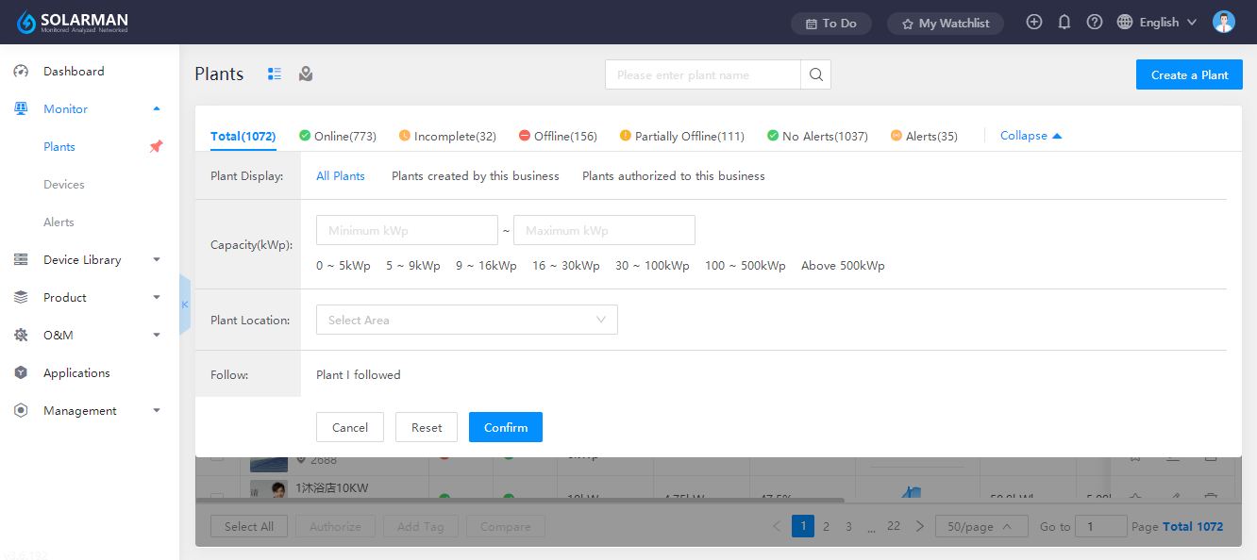
Task: Click Select All button
Action: (x=249, y=526)
